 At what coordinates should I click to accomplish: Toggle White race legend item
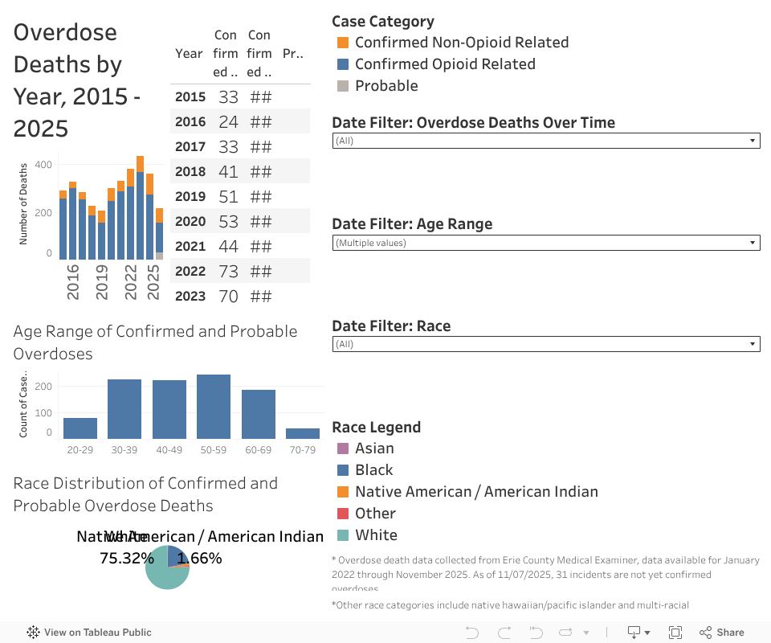[376, 535]
